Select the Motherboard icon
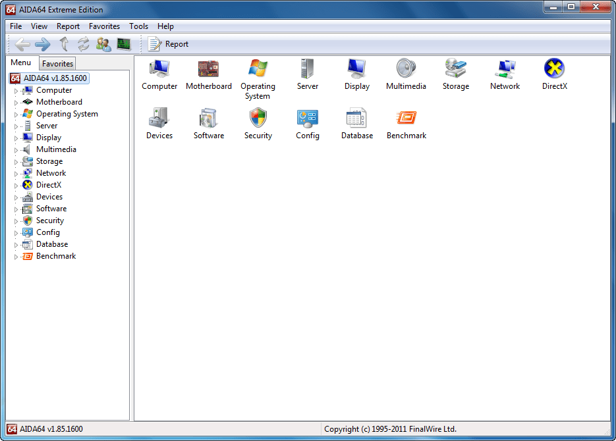 (x=208, y=74)
